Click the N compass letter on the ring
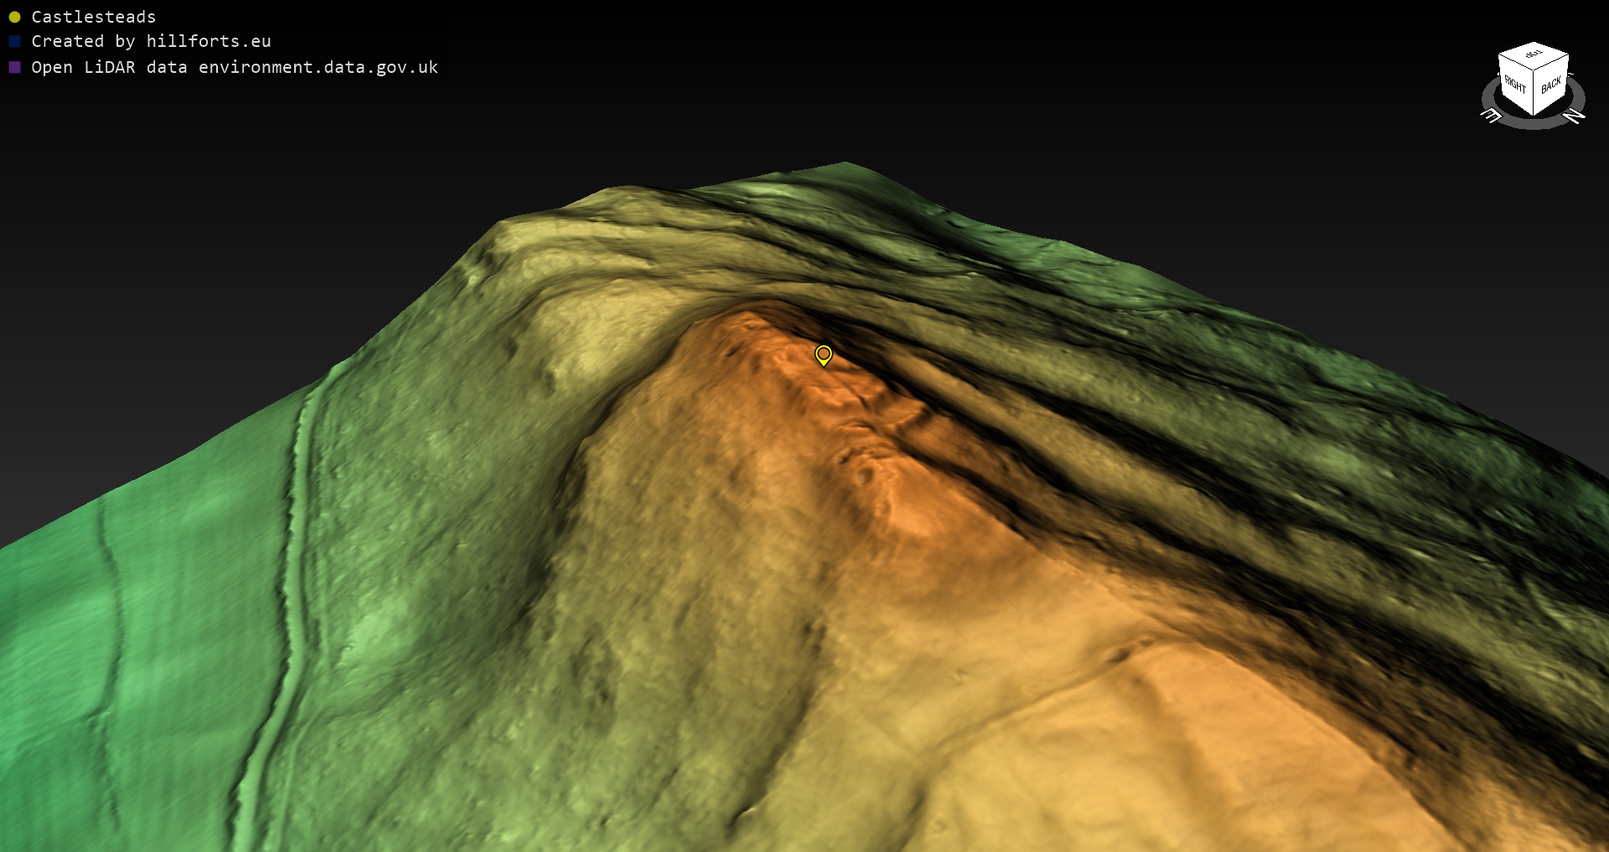 pyautogui.click(x=1575, y=116)
